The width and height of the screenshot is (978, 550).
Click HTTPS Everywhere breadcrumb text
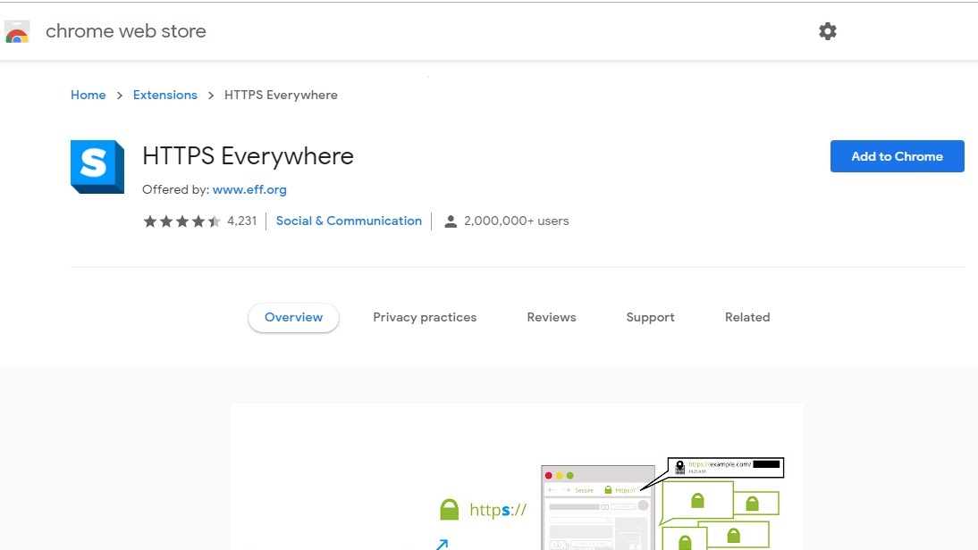tap(281, 95)
